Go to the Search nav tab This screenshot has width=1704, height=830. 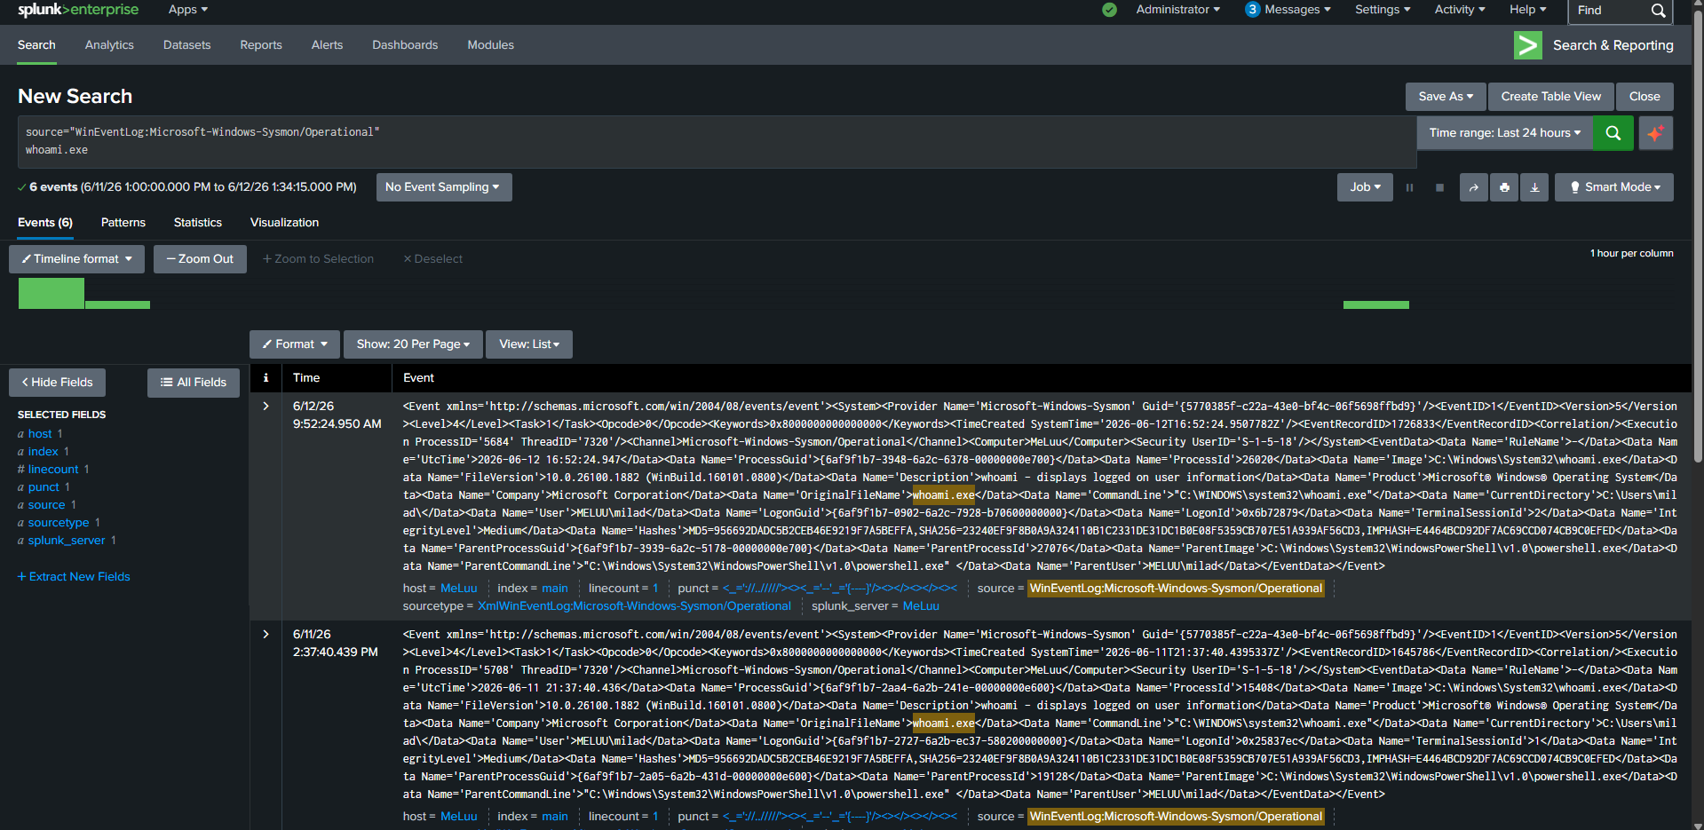(36, 45)
